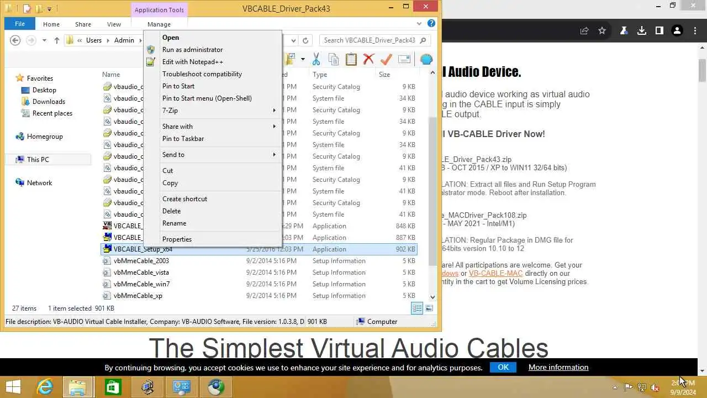This screenshot has height=398, width=707.
Task: Click the share icon in the browser toolbar
Action: coord(584,31)
